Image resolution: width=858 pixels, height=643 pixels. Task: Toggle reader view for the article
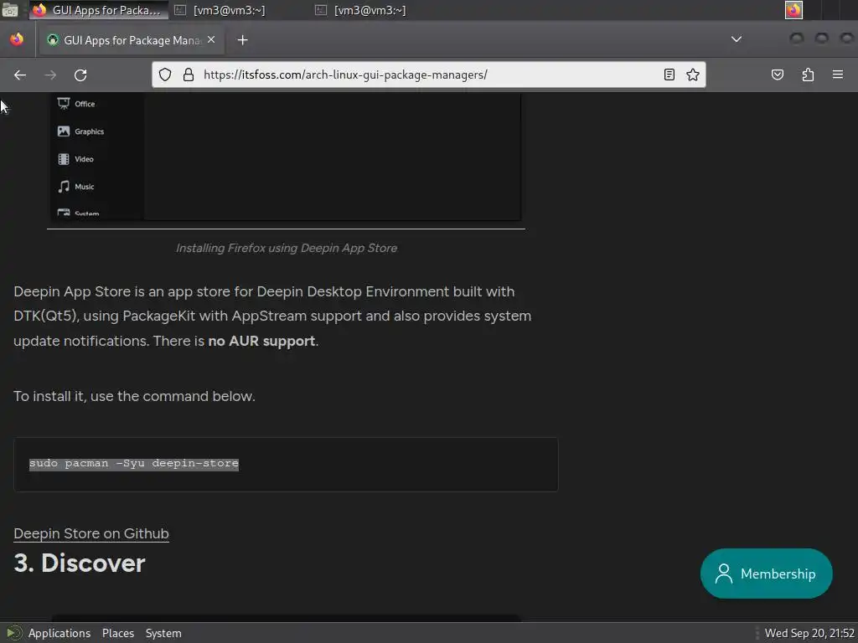669,75
